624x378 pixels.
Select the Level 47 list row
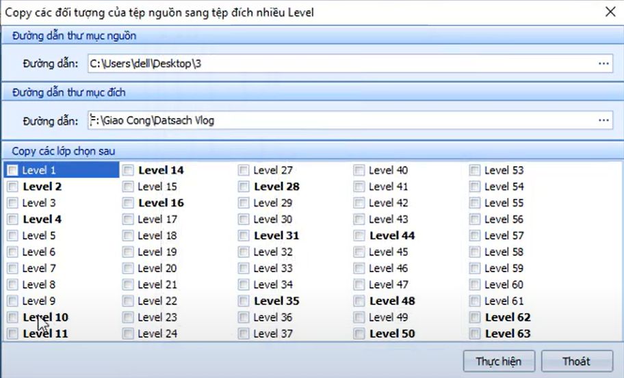(408, 284)
